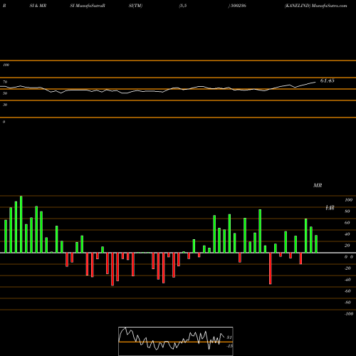Click the value -15 in mini chart
Viewport: 356px width, 356px height.
pyautogui.click(x=229, y=346)
